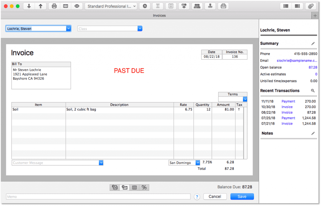Add a new tab with plus button

pyautogui.click(x=315, y=16)
